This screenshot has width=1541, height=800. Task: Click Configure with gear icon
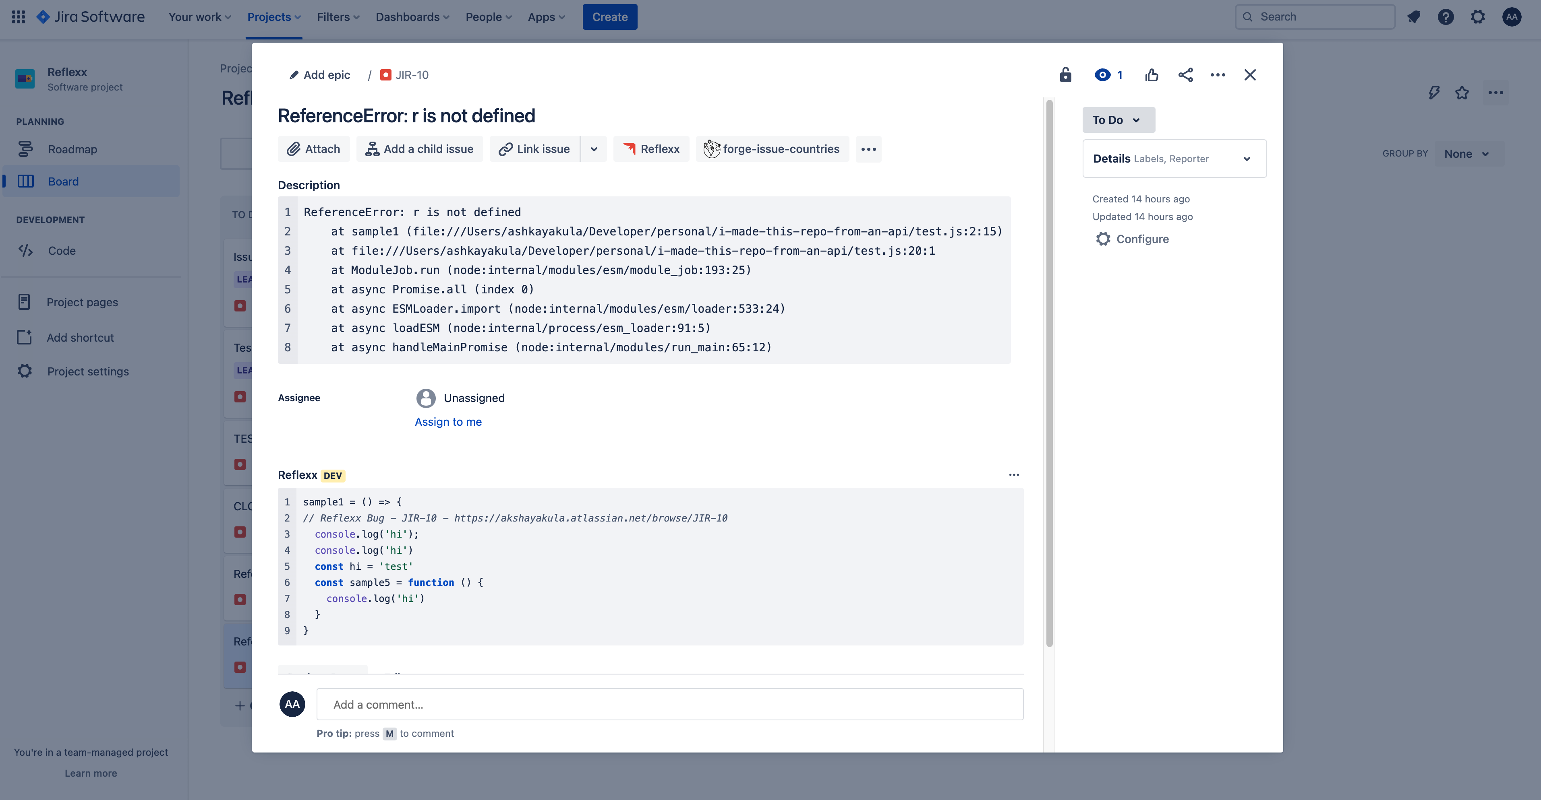point(1133,239)
